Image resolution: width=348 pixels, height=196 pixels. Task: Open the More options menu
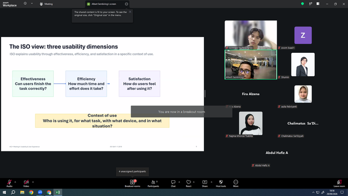pos(235,183)
